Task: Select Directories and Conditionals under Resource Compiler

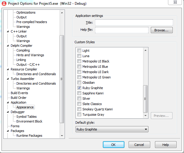Action: [36, 74]
